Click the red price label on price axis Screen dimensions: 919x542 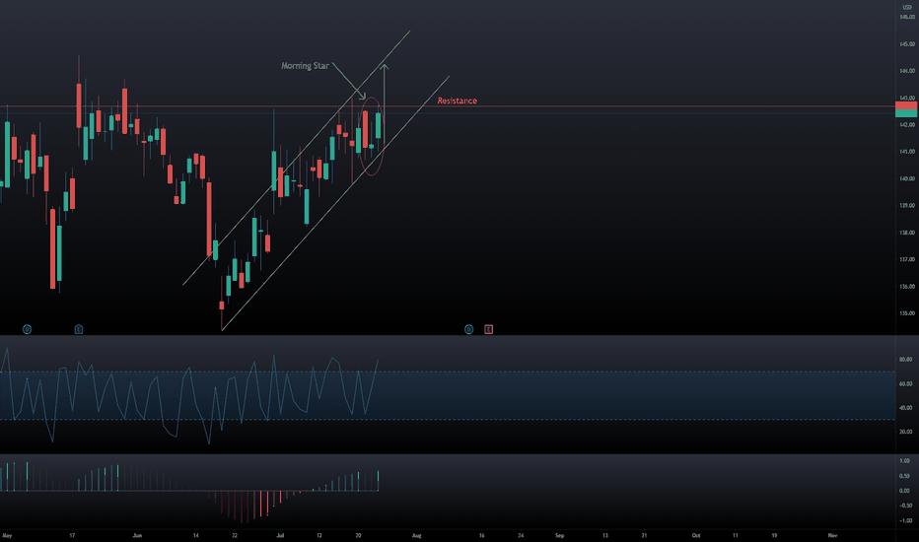click(906, 104)
